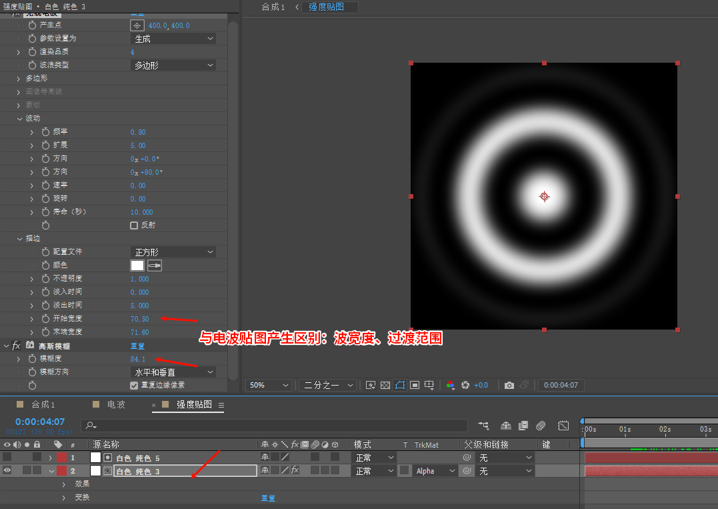Click the red label color of layer 1
The image size is (718, 509).
pyautogui.click(x=61, y=457)
